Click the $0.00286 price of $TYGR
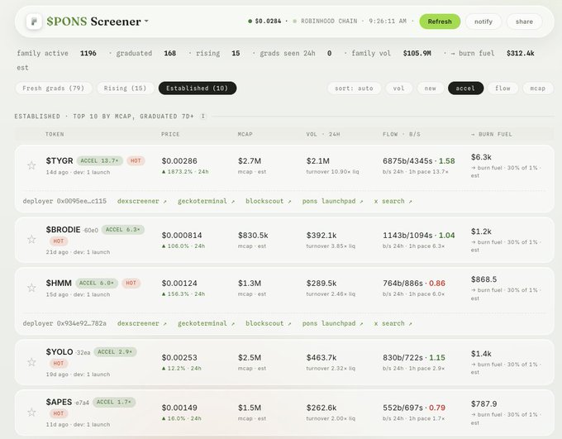The height and width of the screenshot is (439, 562). pyautogui.click(x=179, y=161)
